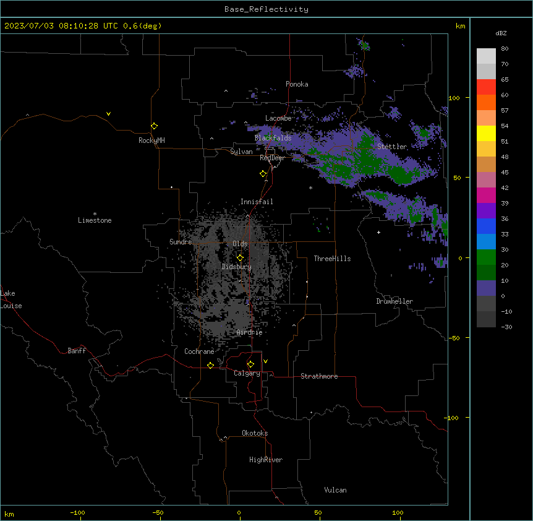
Task: Click the Okotoks city label
Action: tap(255, 433)
